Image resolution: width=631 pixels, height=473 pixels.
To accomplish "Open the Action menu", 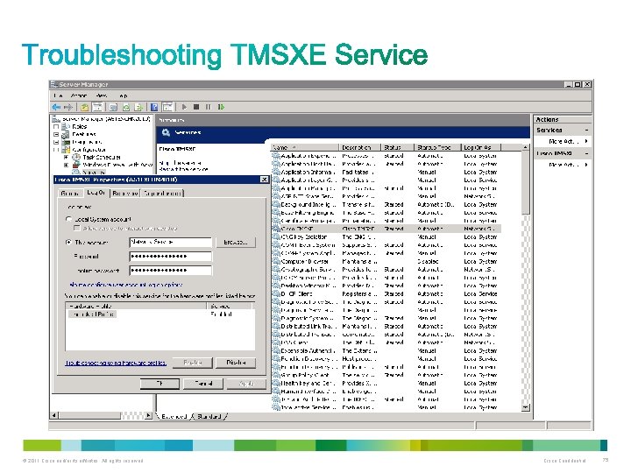I will coord(79,95).
